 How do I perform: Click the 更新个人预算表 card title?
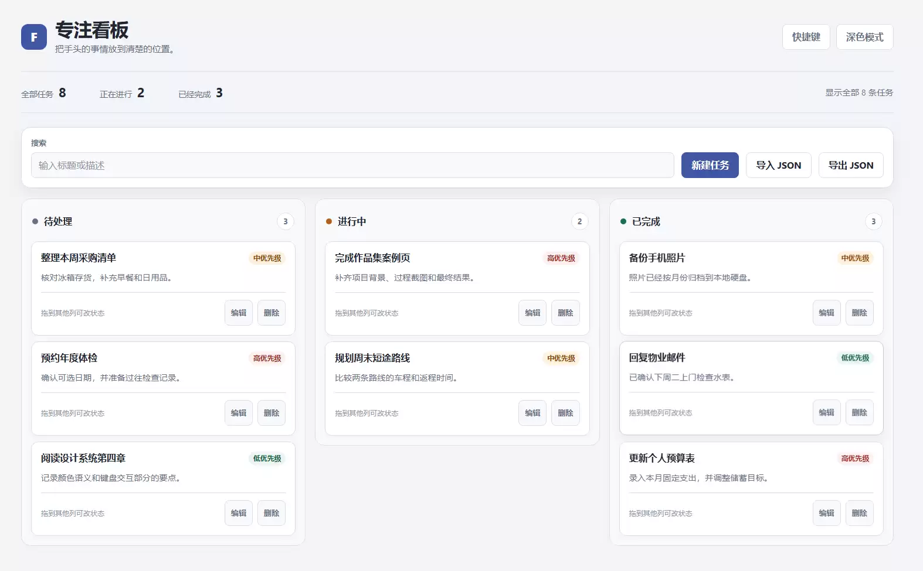point(661,458)
